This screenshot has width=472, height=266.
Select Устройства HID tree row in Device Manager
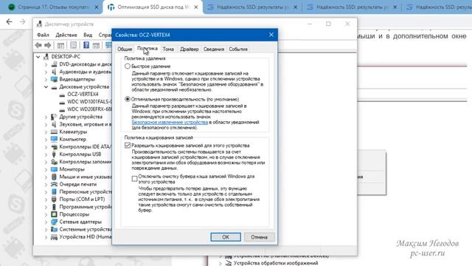click(81, 237)
